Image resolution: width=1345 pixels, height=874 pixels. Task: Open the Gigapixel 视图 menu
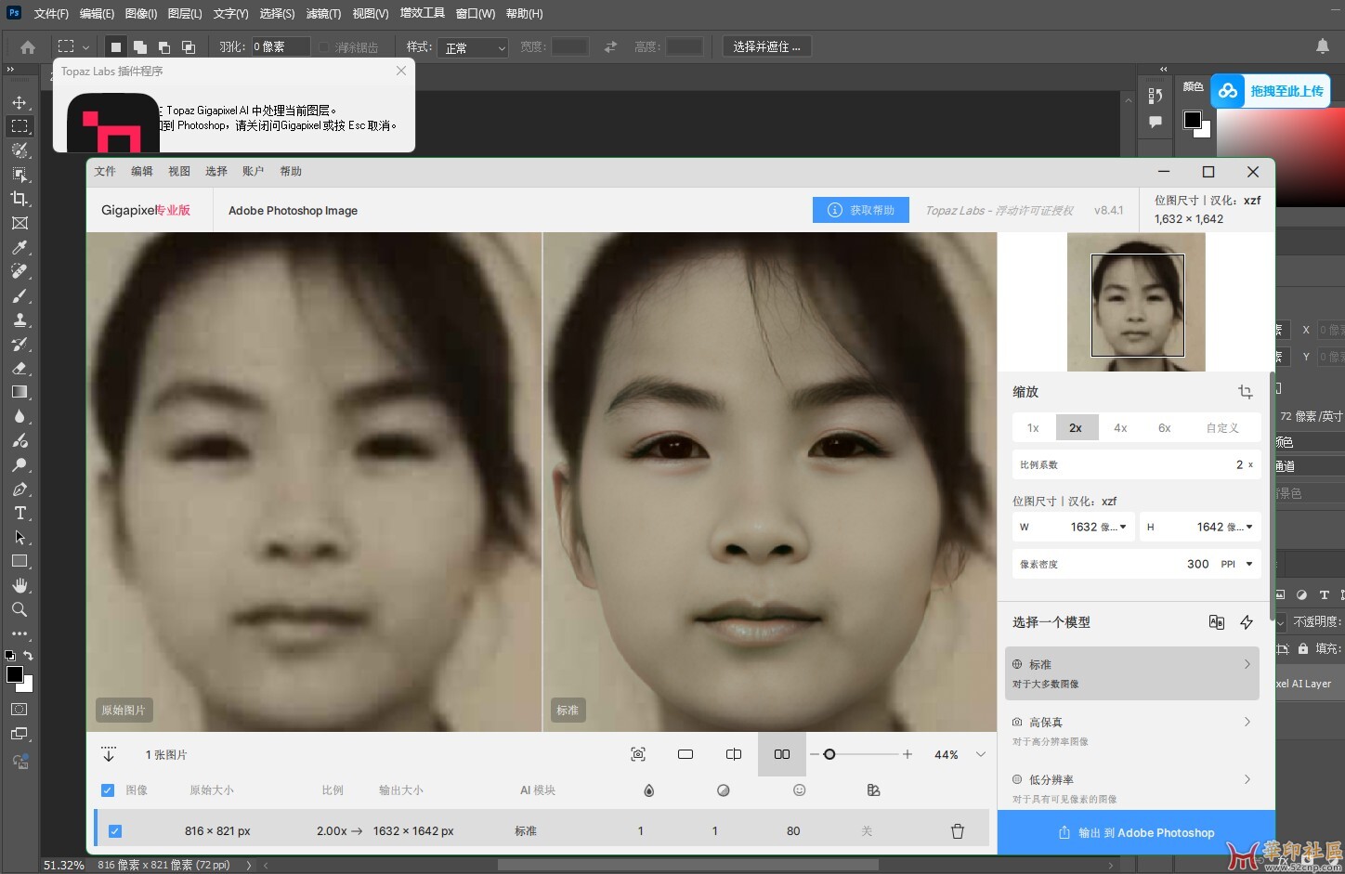point(179,172)
